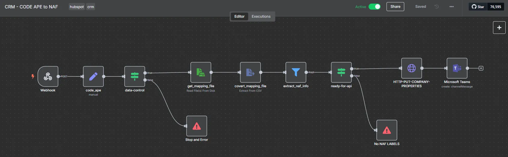
Task: Click ready-for-api false output connector
Action: point(352,76)
